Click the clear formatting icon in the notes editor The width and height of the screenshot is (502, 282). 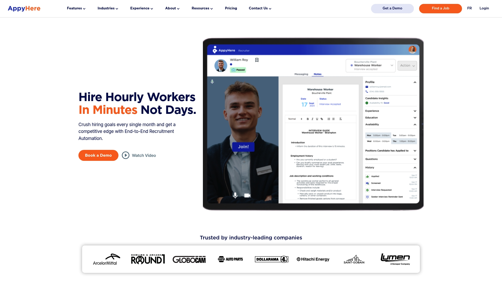340,119
